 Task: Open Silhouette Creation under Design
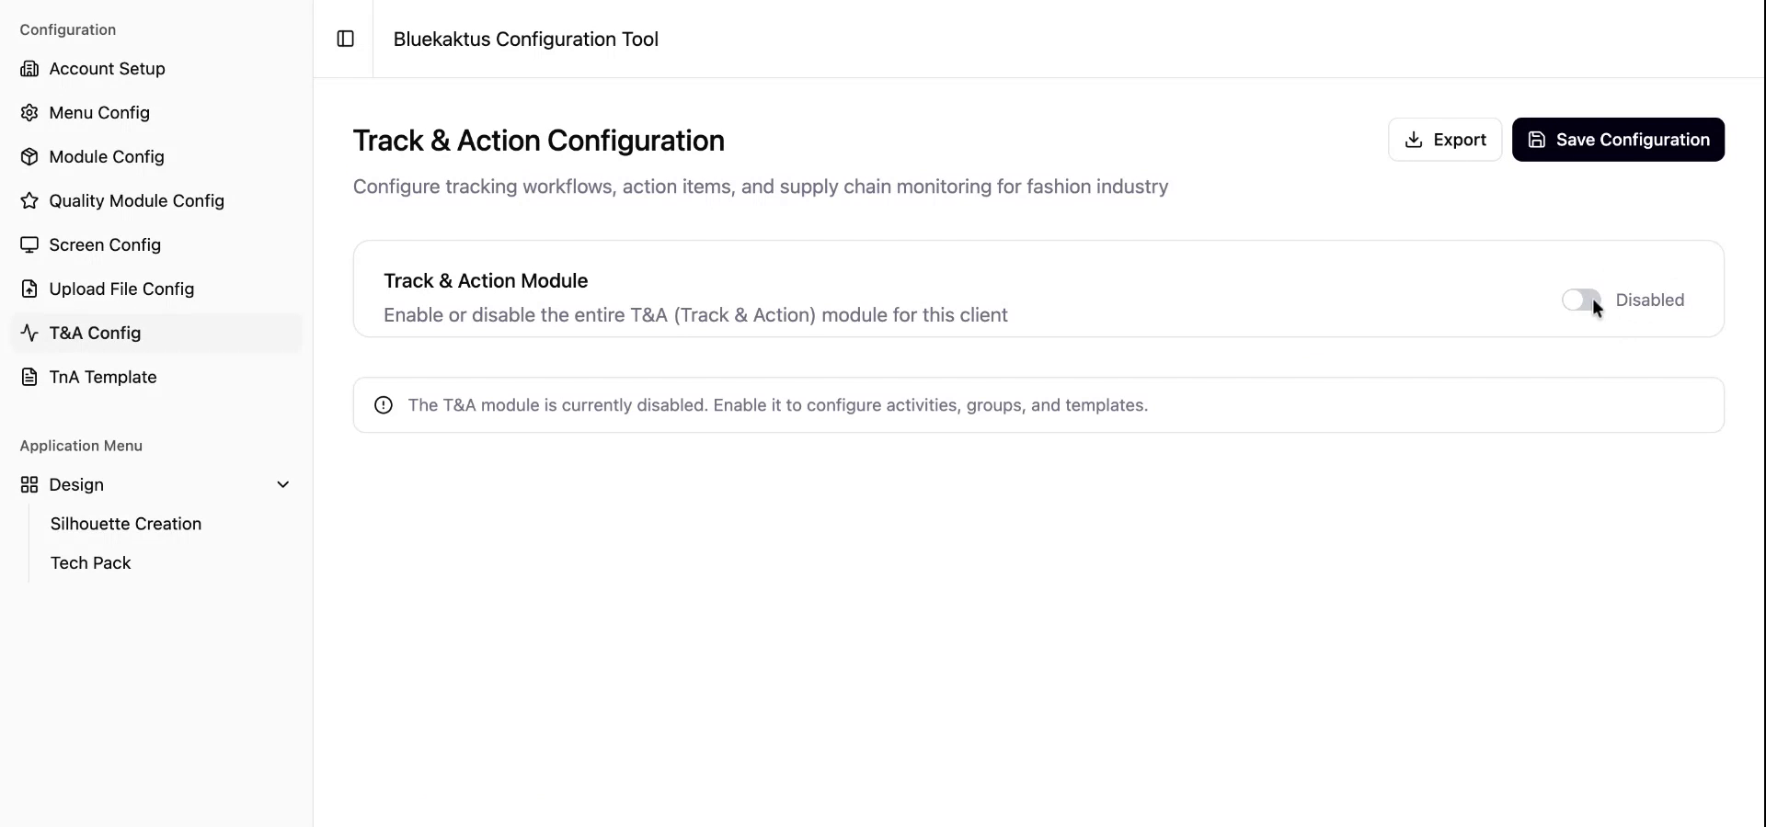tap(126, 524)
